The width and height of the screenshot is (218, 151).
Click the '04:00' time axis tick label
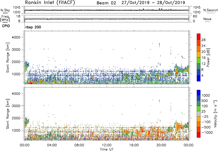52,145
